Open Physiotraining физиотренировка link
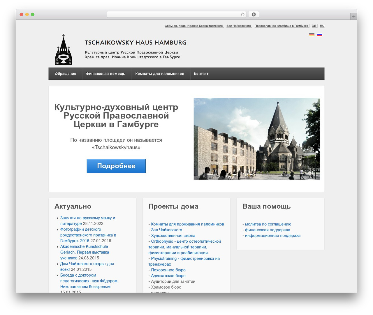Viewport: 373px width, 315px height. click(x=184, y=261)
